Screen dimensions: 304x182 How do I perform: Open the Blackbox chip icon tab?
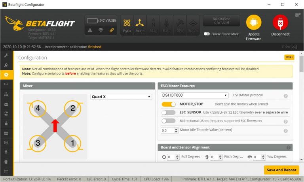pos(6,162)
